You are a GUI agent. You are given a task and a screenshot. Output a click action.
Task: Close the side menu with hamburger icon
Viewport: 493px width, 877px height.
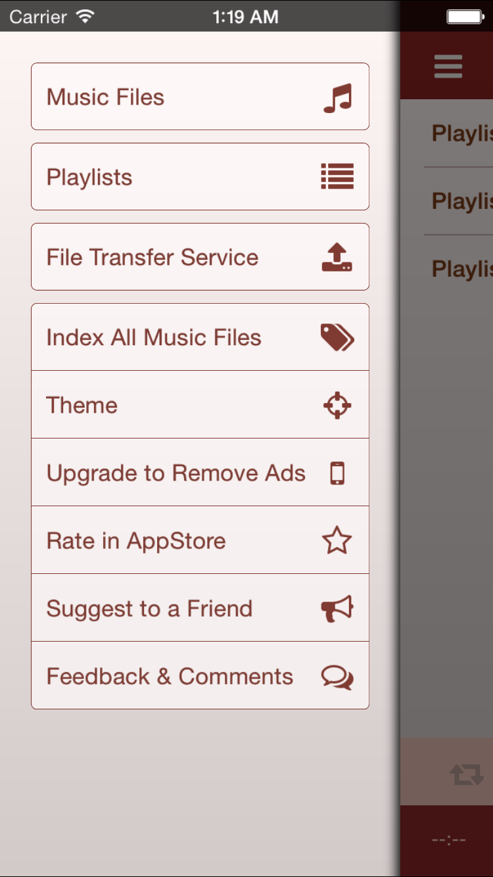(448, 66)
